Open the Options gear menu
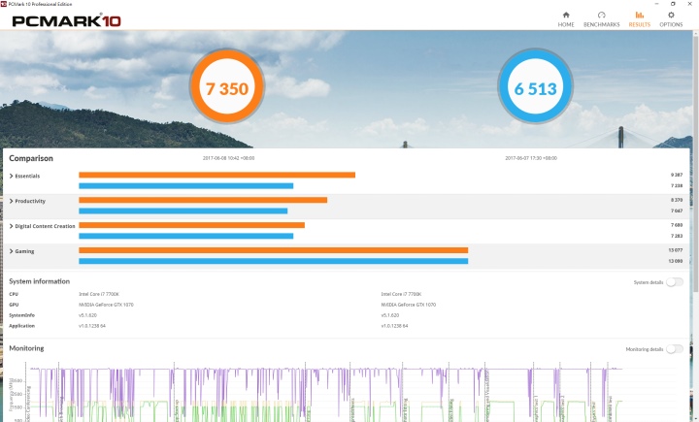699x422 pixels. [x=671, y=18]
